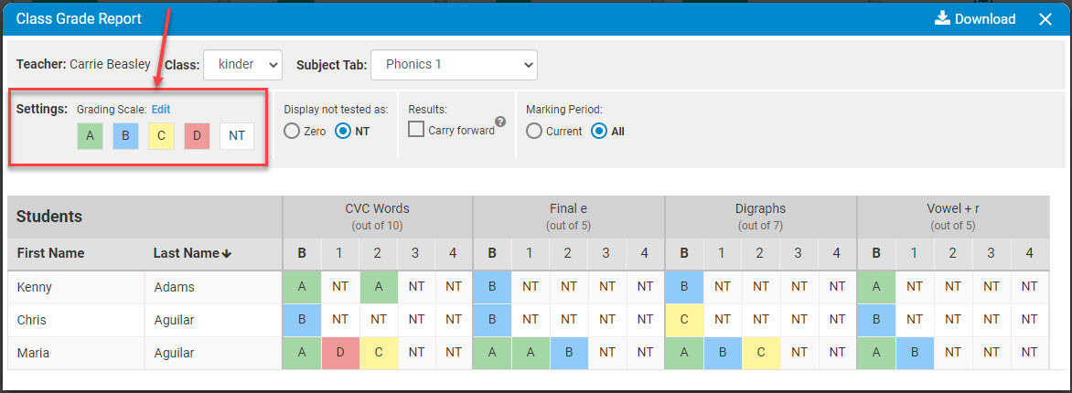This screenshot has height=393, width=1072.
Task: Open the Carry forward help question icon
Action: pyautogui.click(x=500, y=122)
